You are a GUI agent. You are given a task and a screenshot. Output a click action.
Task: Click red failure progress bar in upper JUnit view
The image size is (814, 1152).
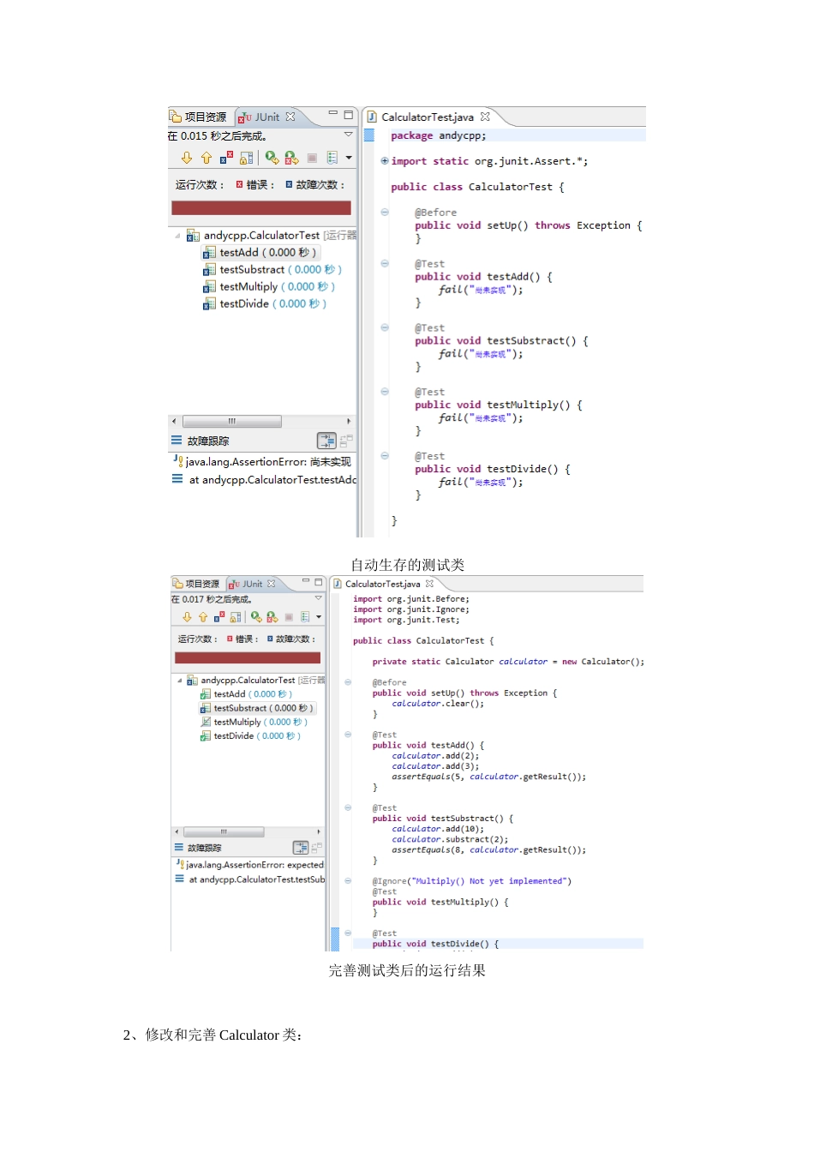click(261, 207)
